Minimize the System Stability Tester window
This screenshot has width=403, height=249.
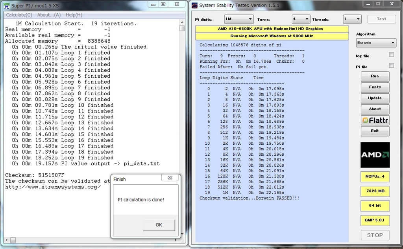pyautogui.click(x=368, y=4)
